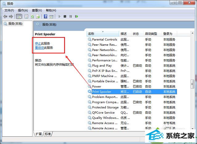Click gear icon beside Print Spooler
Image resolution: width=197 pixels, height=144 pixels.
[x=90, y=91]
